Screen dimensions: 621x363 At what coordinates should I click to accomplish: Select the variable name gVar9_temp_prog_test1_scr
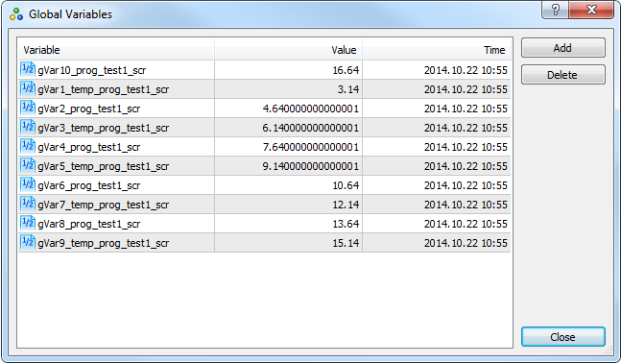(x=104, y=243)
